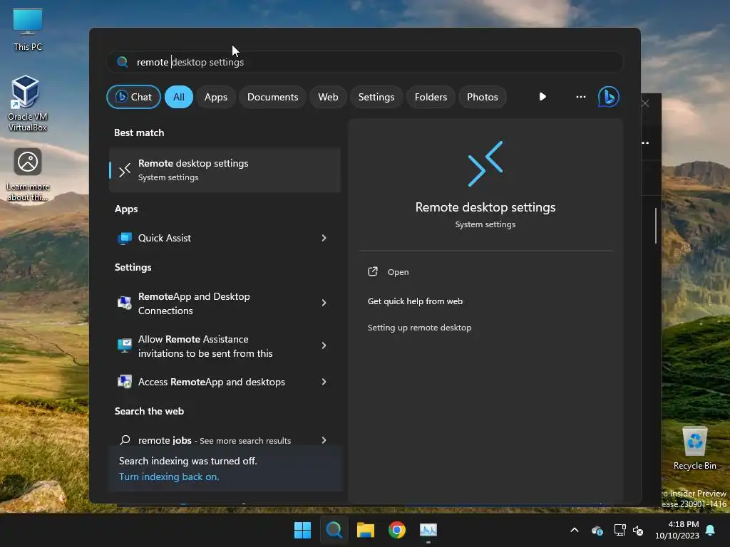The width and height of the screenshot is (730, 547).
Task: Click the Allow Remote Assistance result icon
Action: [x=124, y=345]
